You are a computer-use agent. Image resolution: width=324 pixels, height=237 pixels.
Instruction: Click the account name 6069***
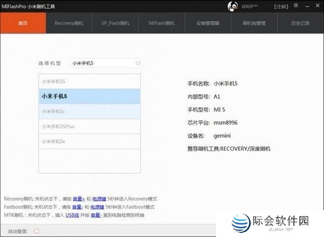[249, 6]
